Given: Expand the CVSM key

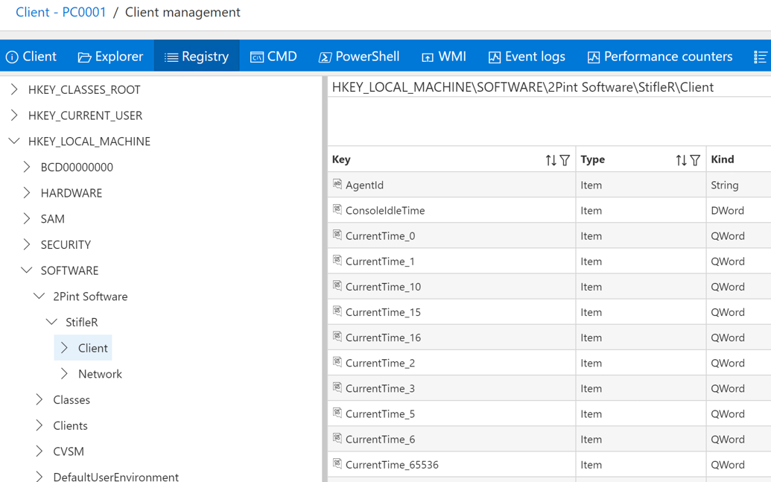Looking at the screenshot, I should [39, 451].
